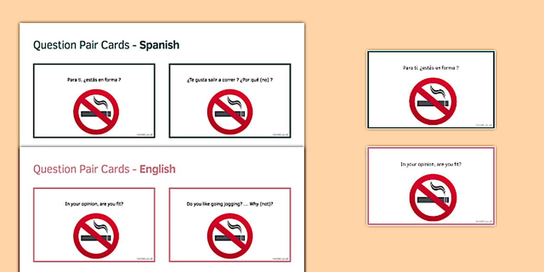Viewport: 544px width, 272px height.
Task: Click the no-smoking icon under "Do you like going jogging?"
Action: point(230,236)
